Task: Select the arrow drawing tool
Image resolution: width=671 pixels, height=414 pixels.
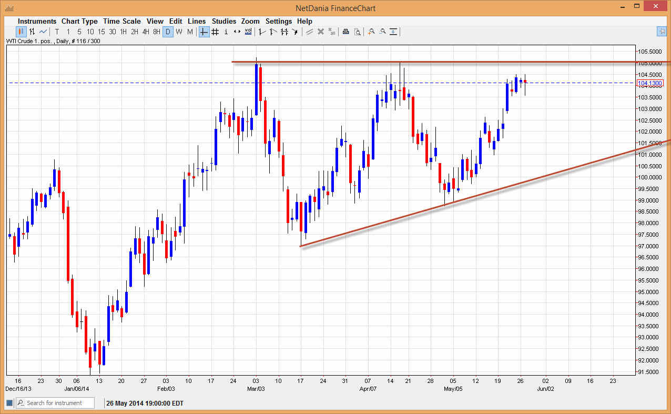Action: pos(295,32)
